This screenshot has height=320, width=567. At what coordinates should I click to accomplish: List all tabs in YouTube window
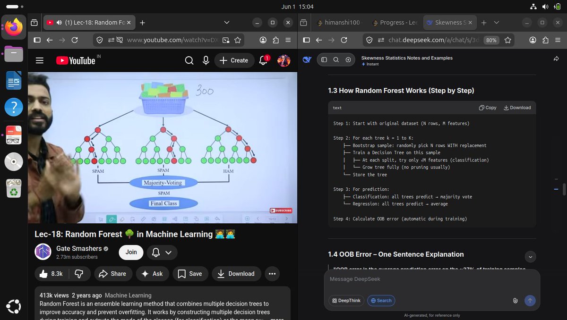(x=226, y=22)
